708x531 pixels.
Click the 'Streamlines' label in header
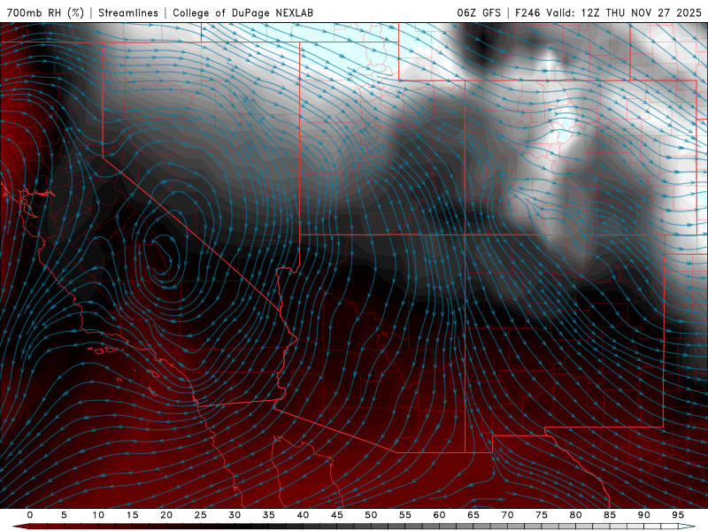coord(128,12)
